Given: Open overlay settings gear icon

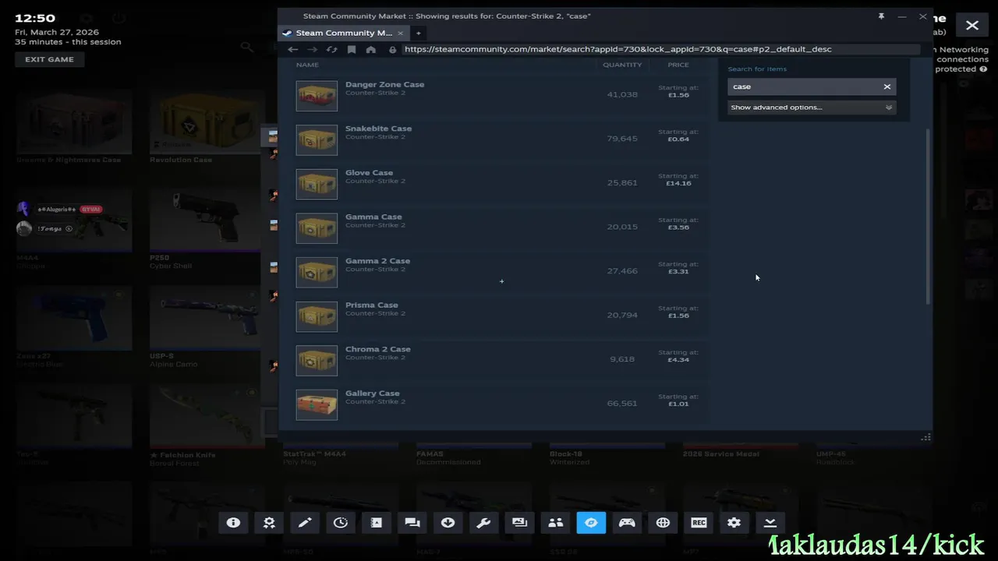Looking at the screenshot, I should pos(734,523).
